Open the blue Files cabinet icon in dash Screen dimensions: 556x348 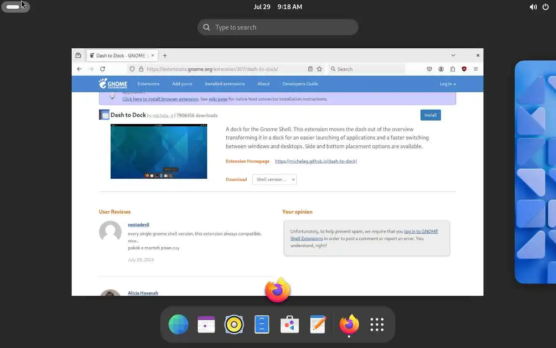tap(262, 325)
